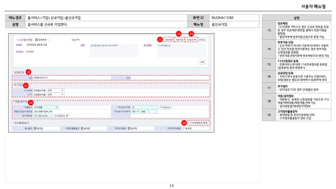Open the phone prefix dropdown for 댁내대기자연락처

point(135,111)
